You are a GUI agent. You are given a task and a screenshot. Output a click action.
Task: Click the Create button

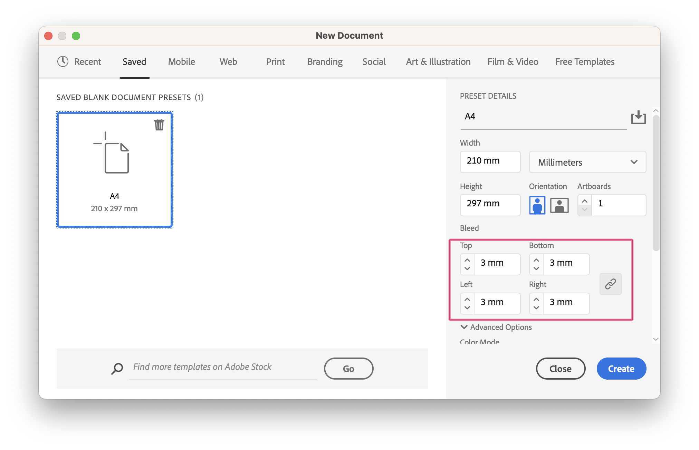[621, 368]
